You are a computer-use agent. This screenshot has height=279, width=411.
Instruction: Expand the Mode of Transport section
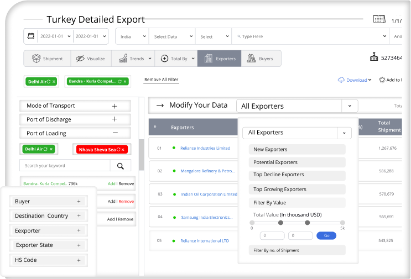click(x=115, y=106)
